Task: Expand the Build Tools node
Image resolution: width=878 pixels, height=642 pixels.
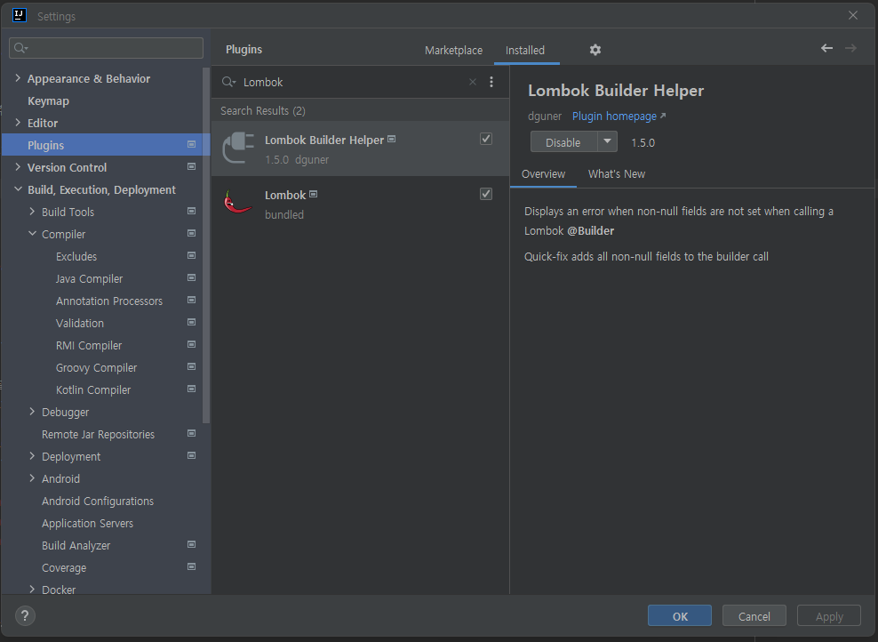Action: (x=32, y=212)
